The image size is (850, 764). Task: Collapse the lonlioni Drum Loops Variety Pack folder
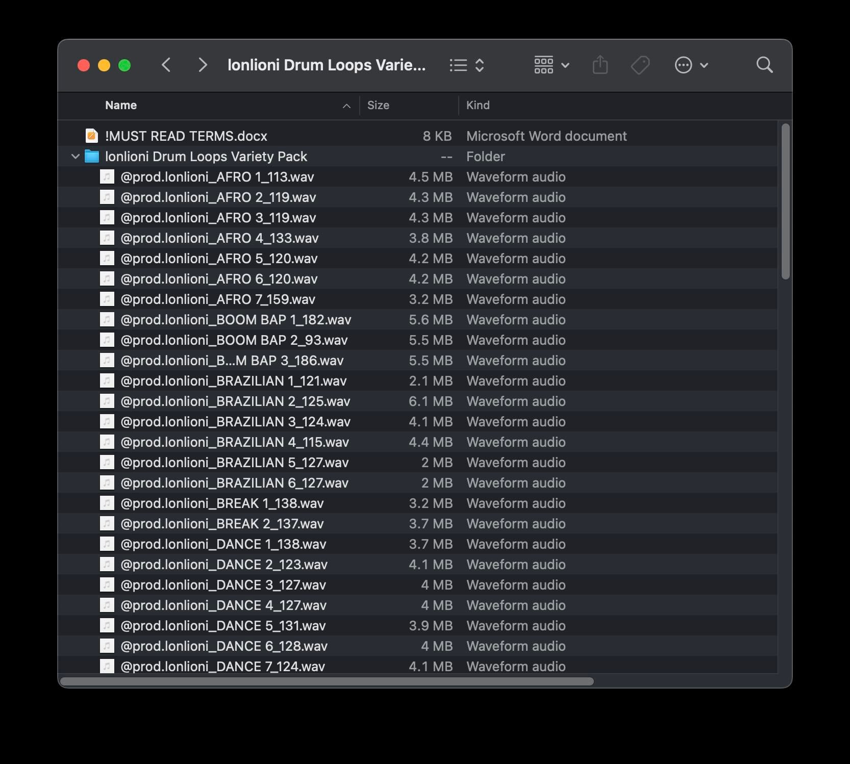click(x=76, y=157)
